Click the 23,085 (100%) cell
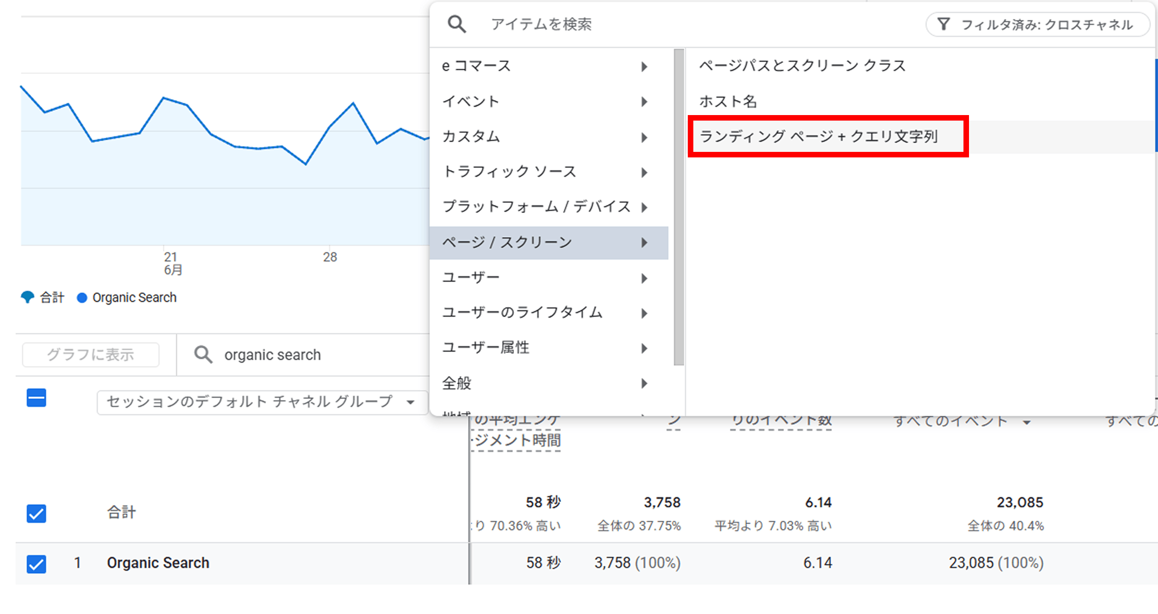 pos(996,563)
